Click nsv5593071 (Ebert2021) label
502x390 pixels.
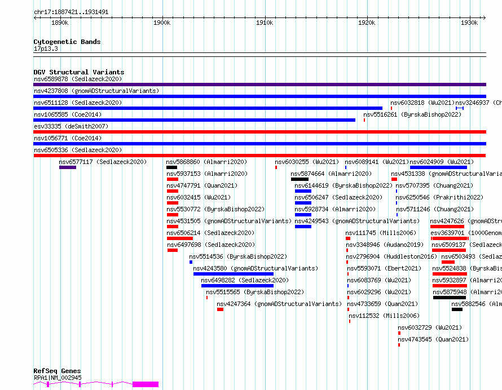(384, 268)
